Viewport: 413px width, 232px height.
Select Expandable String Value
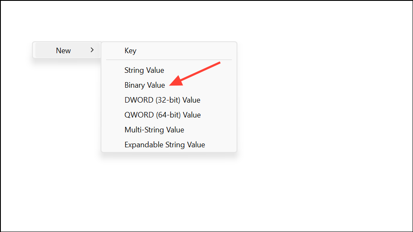pyautogui.click(x=165, y=145)
